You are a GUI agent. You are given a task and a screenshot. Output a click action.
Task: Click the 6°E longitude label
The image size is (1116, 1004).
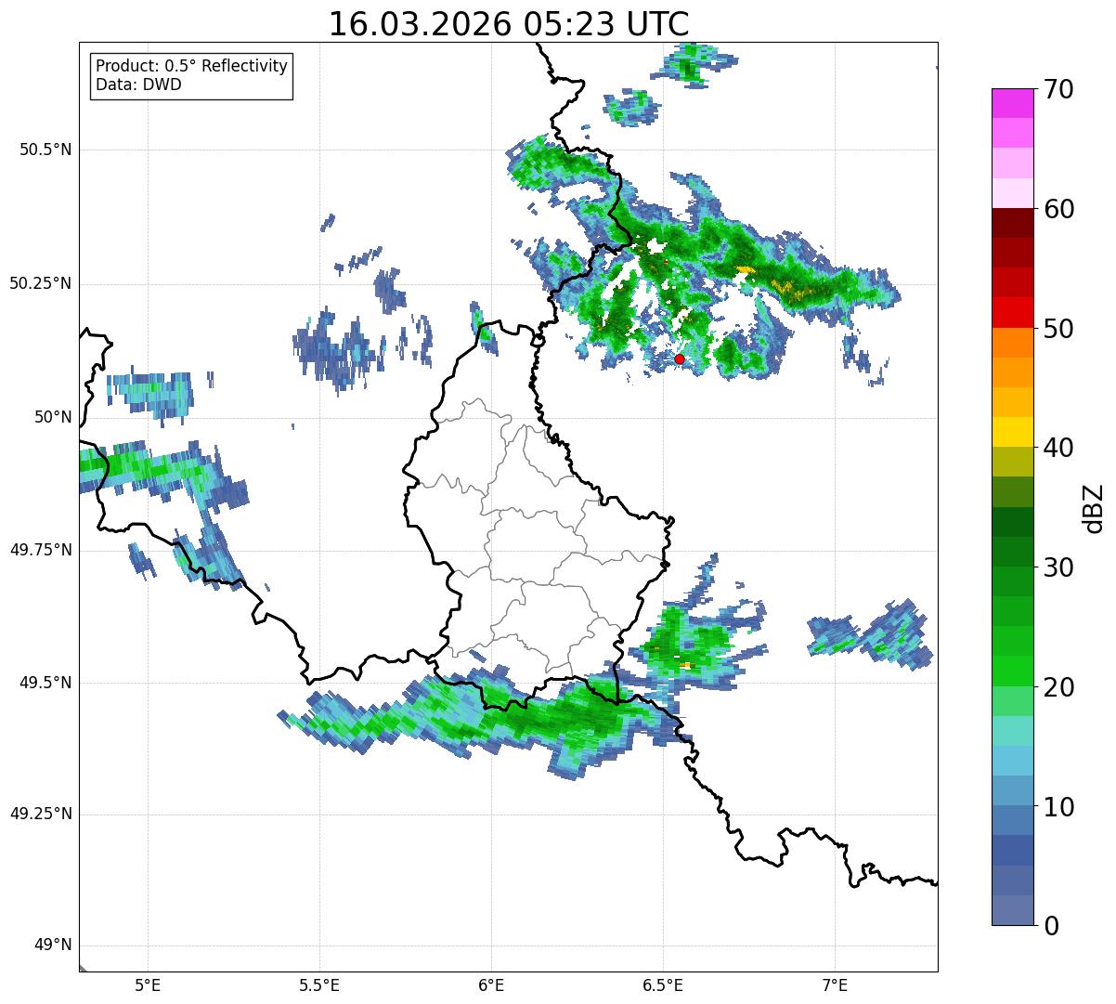[x=491, y=985]
